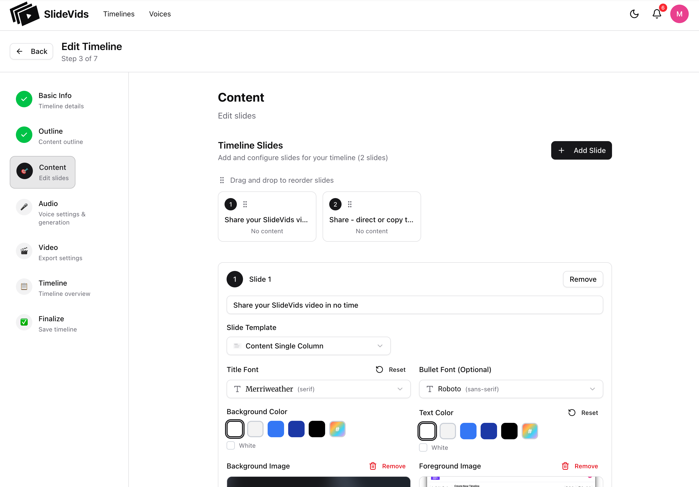Click slide 2 drag handle icon

pos(349,204)
